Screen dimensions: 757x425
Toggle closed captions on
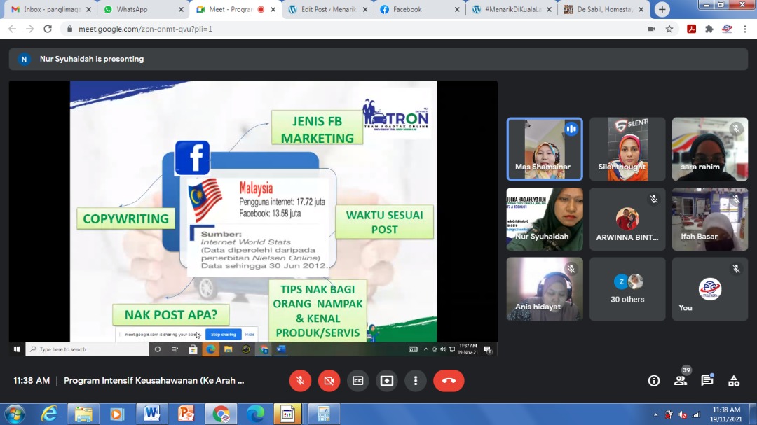[x=357, y=381]
